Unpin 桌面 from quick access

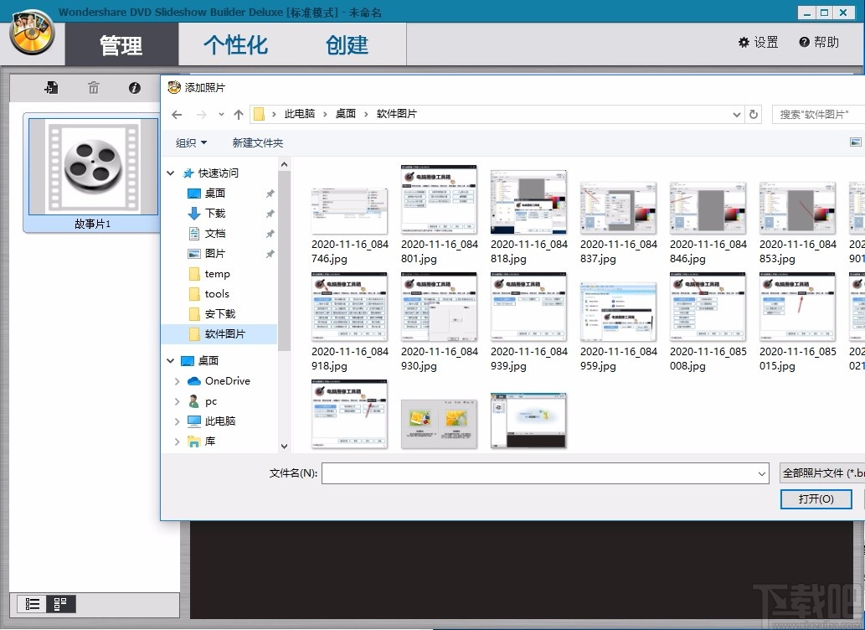click(x=270, y=193)
